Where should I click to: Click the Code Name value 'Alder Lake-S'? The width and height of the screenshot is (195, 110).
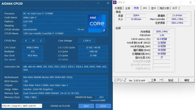[54, 17]
